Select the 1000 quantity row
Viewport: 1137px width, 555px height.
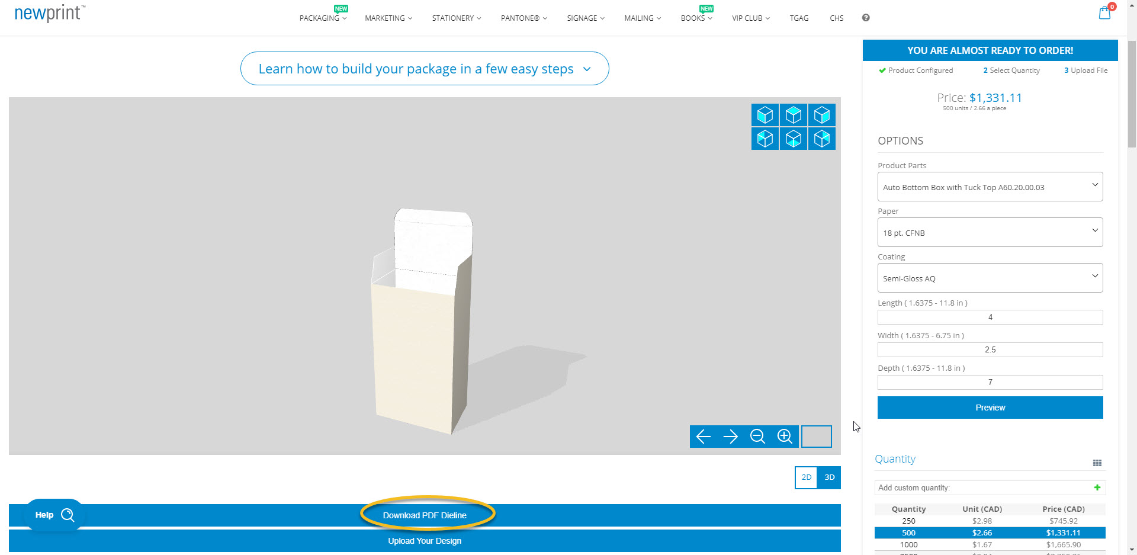point(990,545)
